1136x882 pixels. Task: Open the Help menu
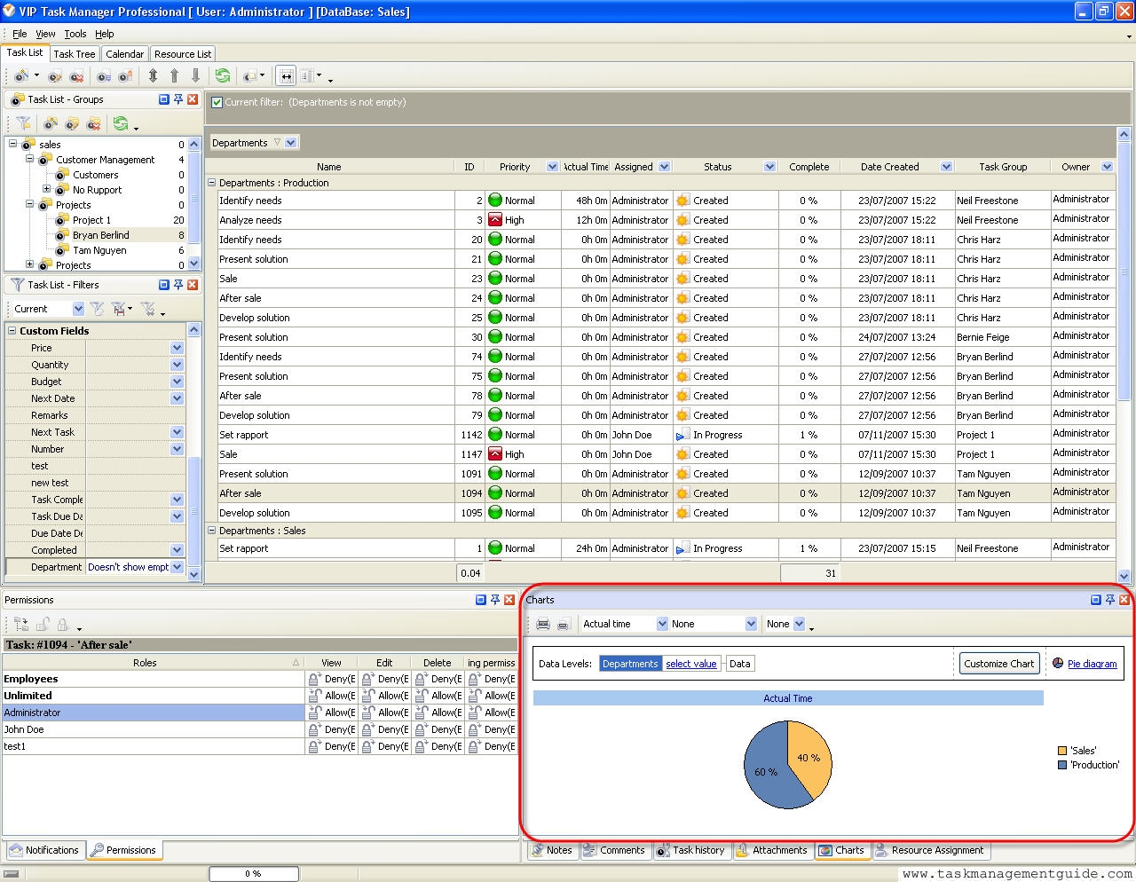pyautogui.click(x=105, y=34)
